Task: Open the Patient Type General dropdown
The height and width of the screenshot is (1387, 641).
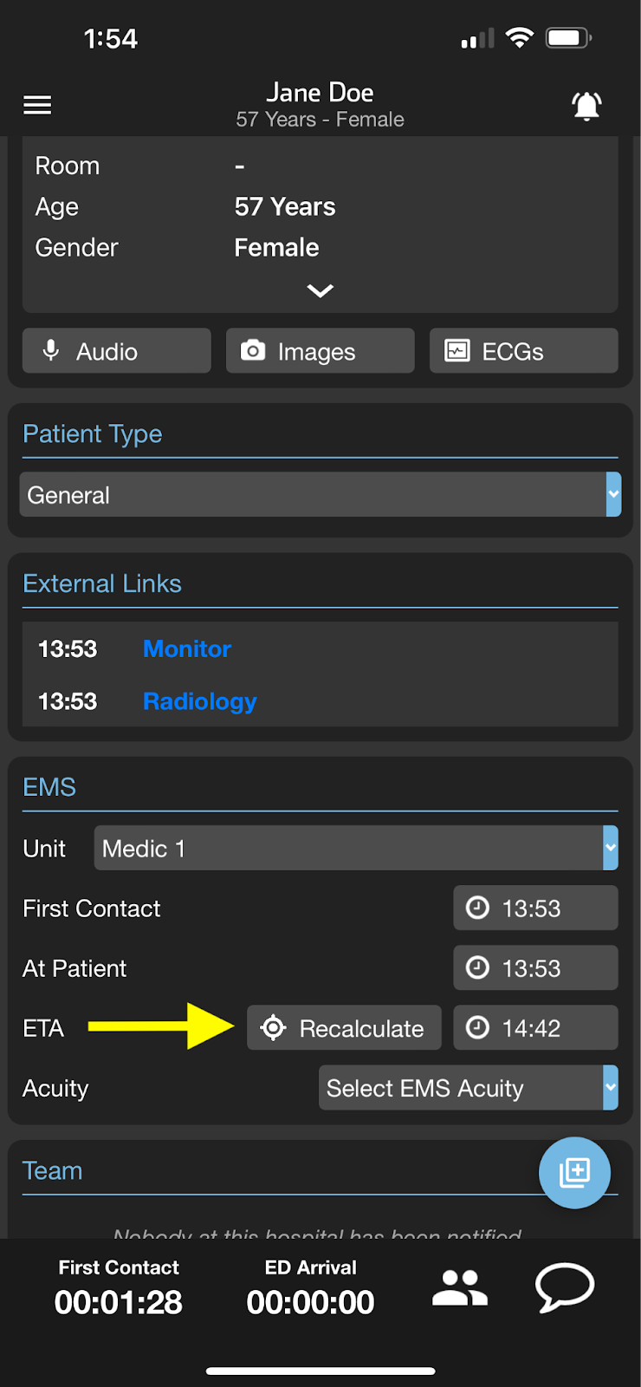Action: coord(320,495)
